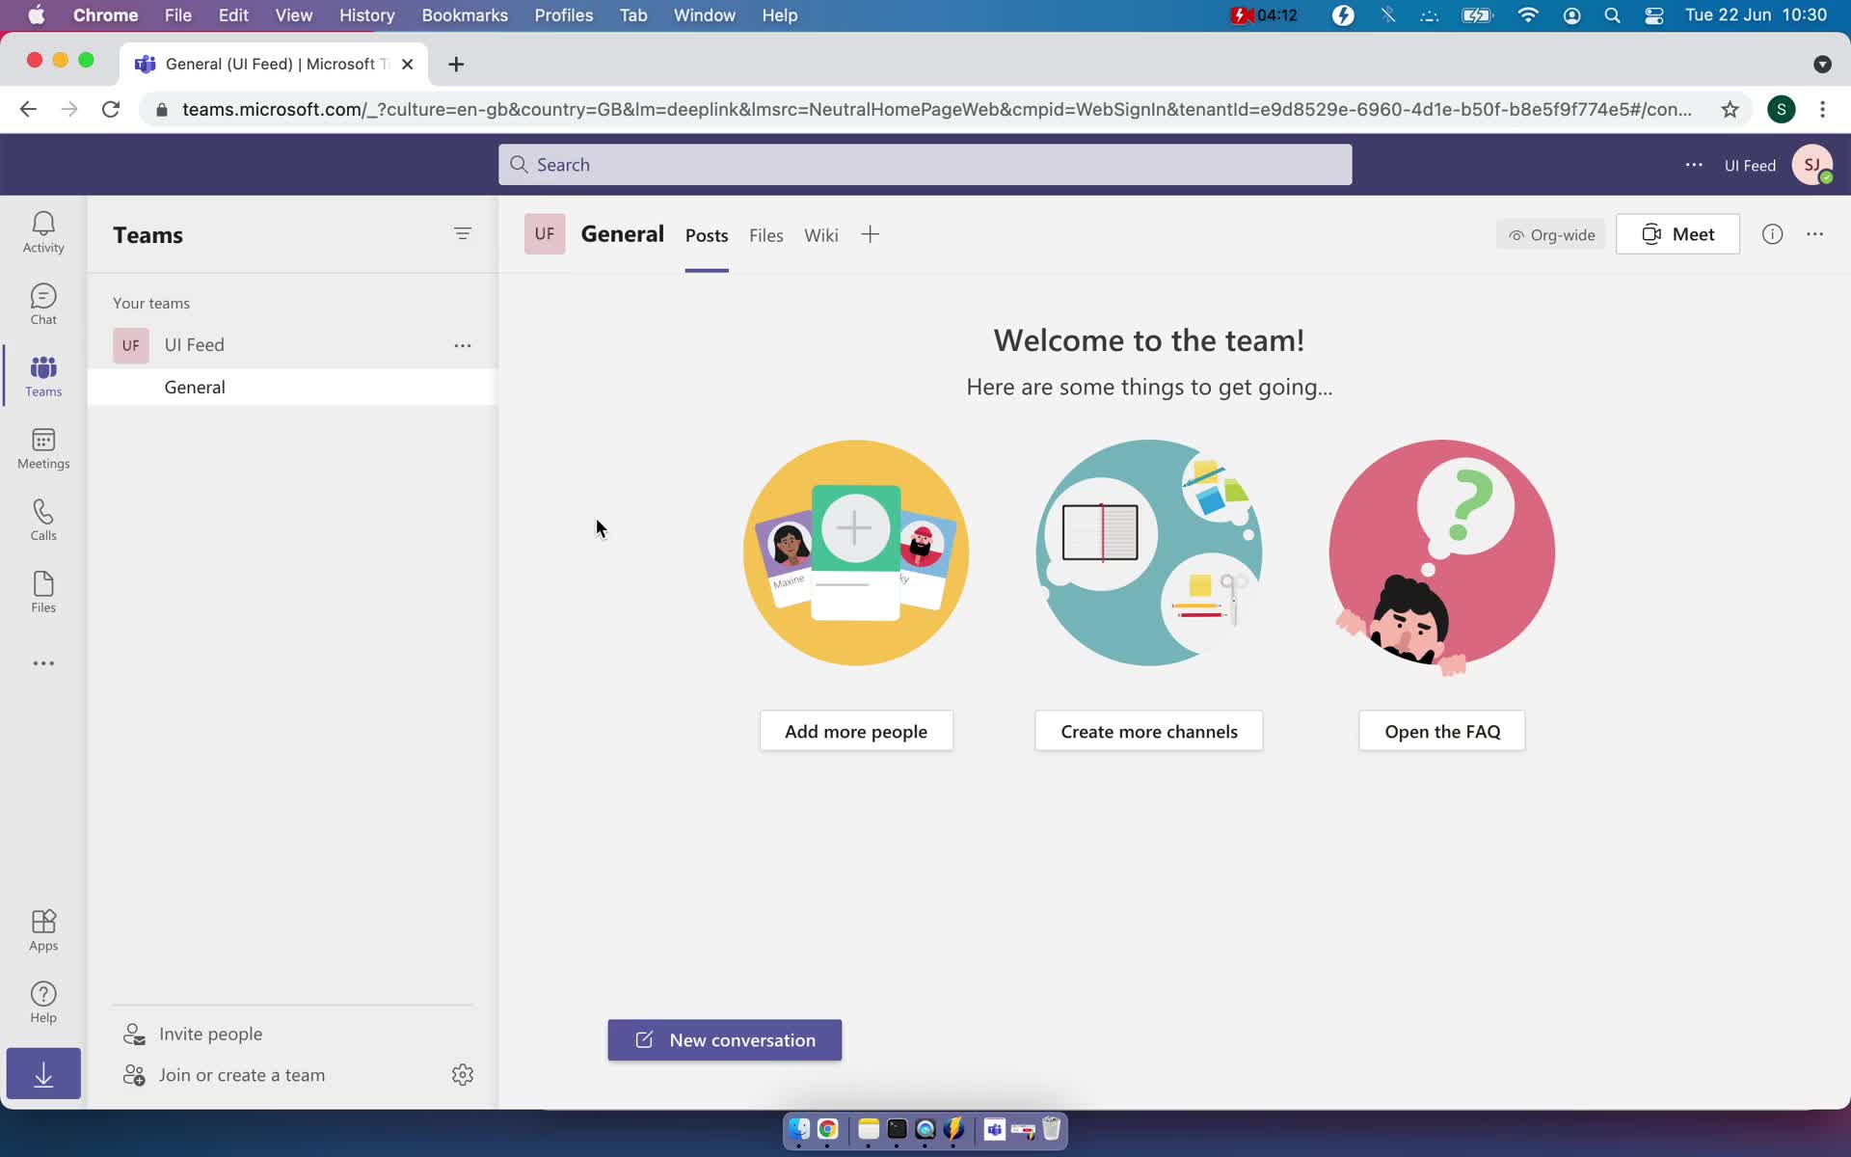The image size is (1851, 1157).
Task: Open the teams filter icon
Action: coord(463,233)
